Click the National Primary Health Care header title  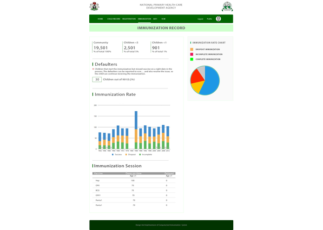tap(161, 6)
